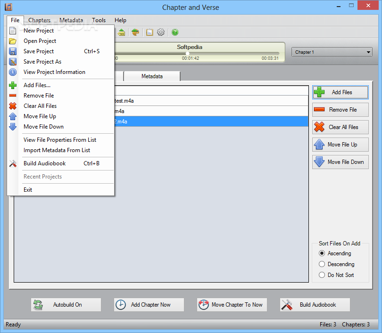Click the red minus icon in File menu
Image resolution: width=382 pixels, height=333 pixels.
[x=13, y=96]
